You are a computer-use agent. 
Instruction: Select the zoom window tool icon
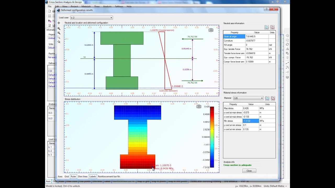coord(59,37)
